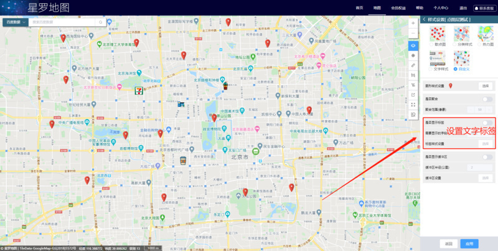498x251 pixels.
Task: Click 退出 to log out
Action: (463, 8)
